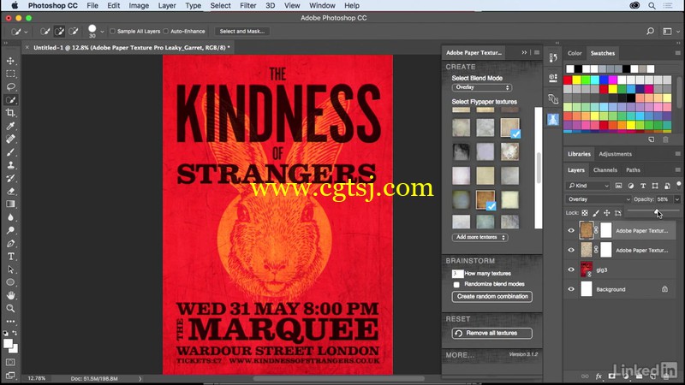This screenshot has width=685, height=385.
Task: Select the Blur tool
Action: [10, 217]
